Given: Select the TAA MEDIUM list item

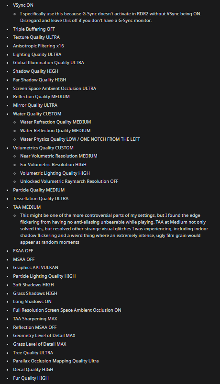Looking at the screenshot, I should click(x=27, y=207).
